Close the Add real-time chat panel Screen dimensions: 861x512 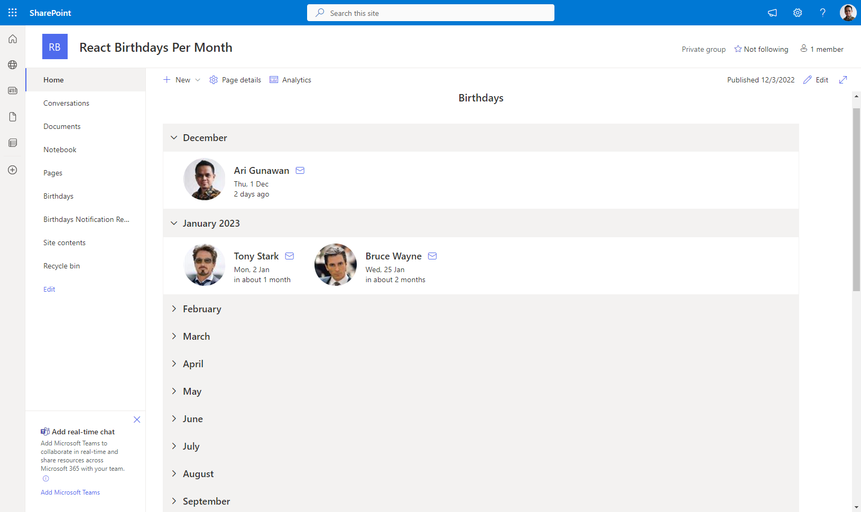pyautogui.click(x=137, y=420)
